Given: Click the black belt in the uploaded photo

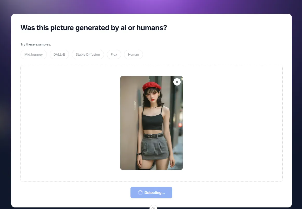Looking at the screenshot, I should coord(153,136).
